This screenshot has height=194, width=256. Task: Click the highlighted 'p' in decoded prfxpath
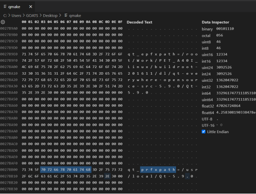point(143,170)
